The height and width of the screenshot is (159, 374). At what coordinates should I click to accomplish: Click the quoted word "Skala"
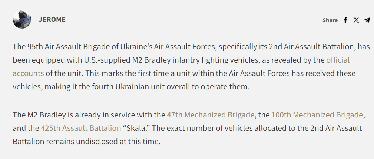click(x=137, y=128)
